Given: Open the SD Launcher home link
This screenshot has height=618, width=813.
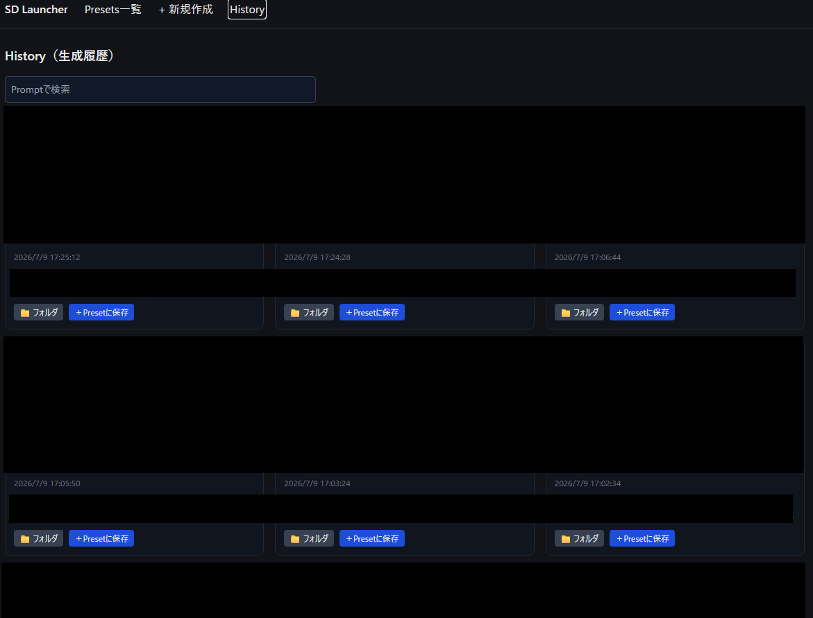Looking at the screenshot, I should pos(36,9).
